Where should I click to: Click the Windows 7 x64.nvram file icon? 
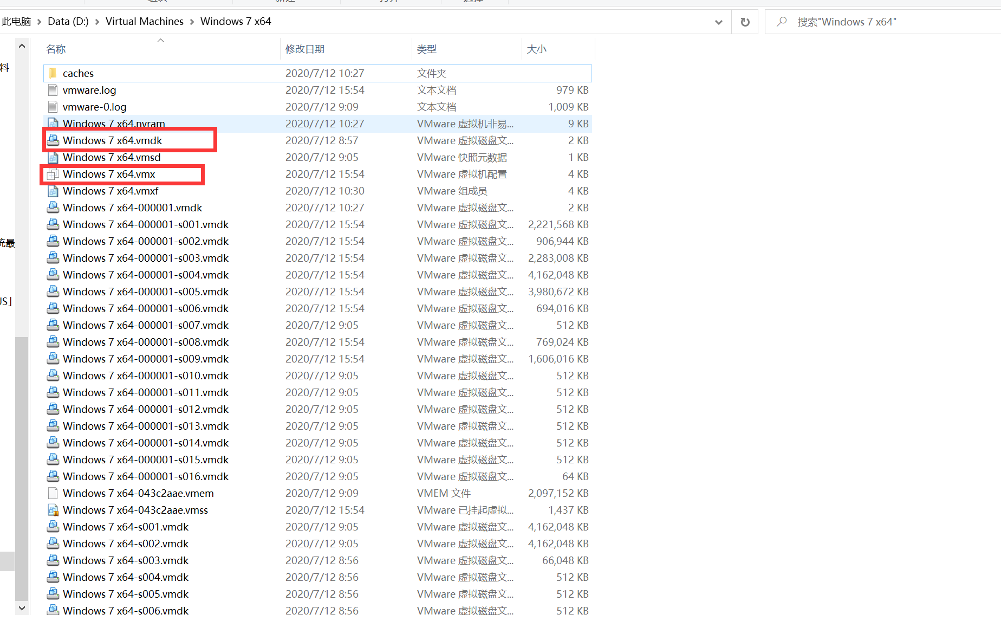[x=53, y=124]
